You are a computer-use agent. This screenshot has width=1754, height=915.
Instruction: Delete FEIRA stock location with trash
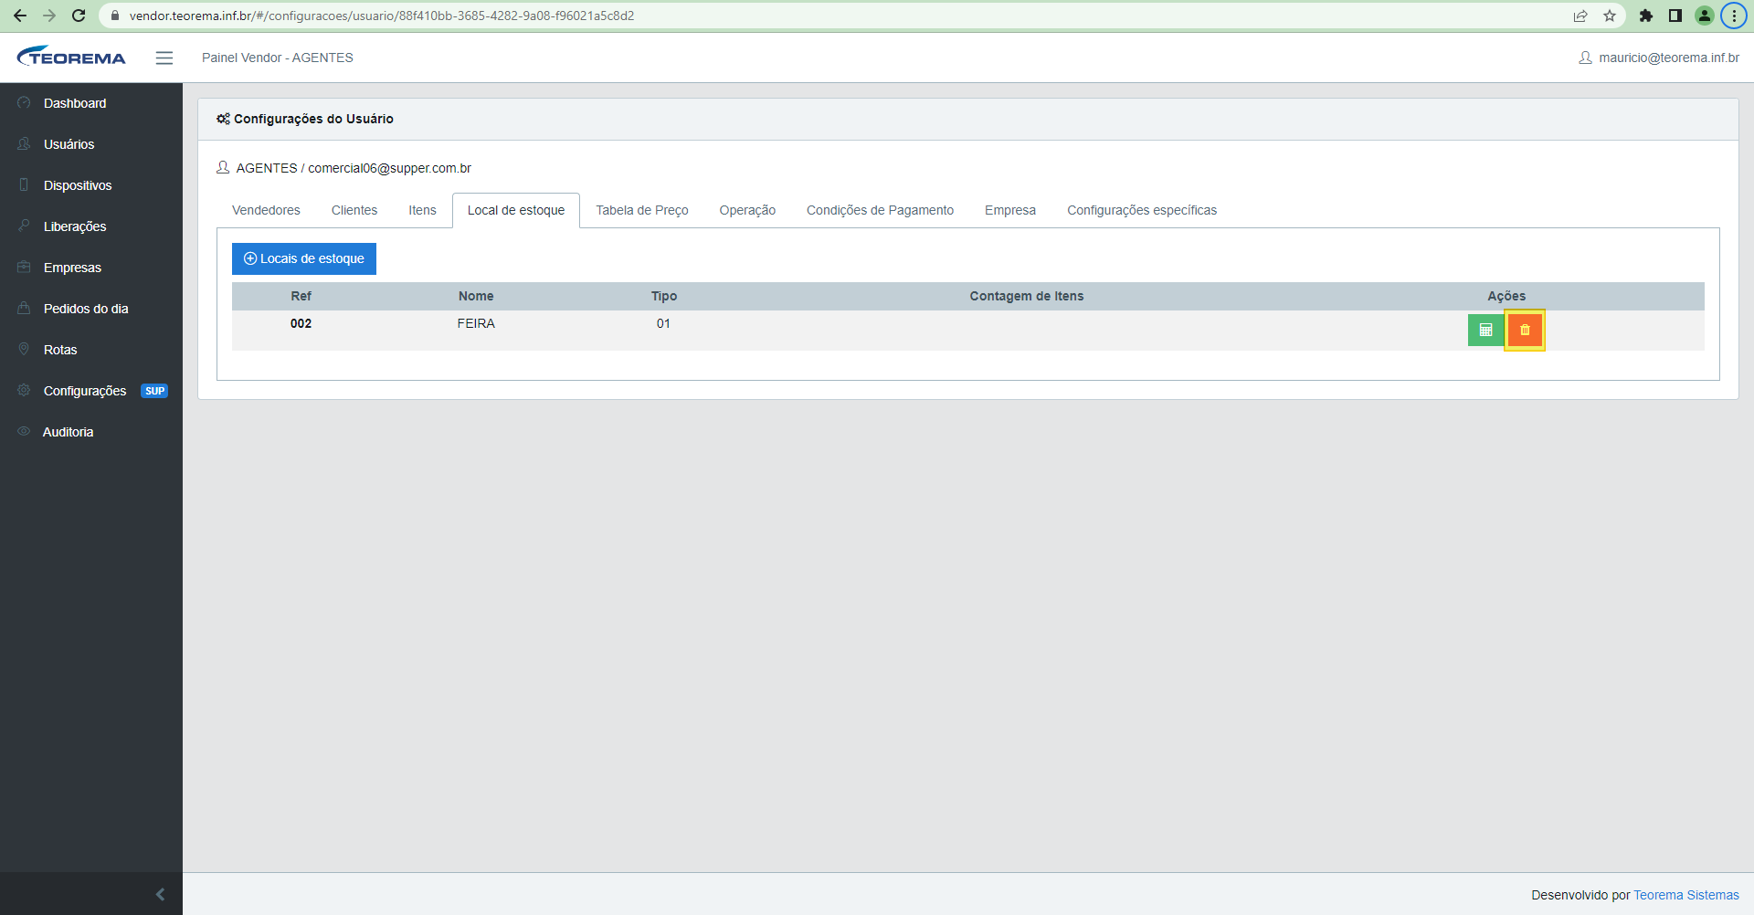[1525, 330]
